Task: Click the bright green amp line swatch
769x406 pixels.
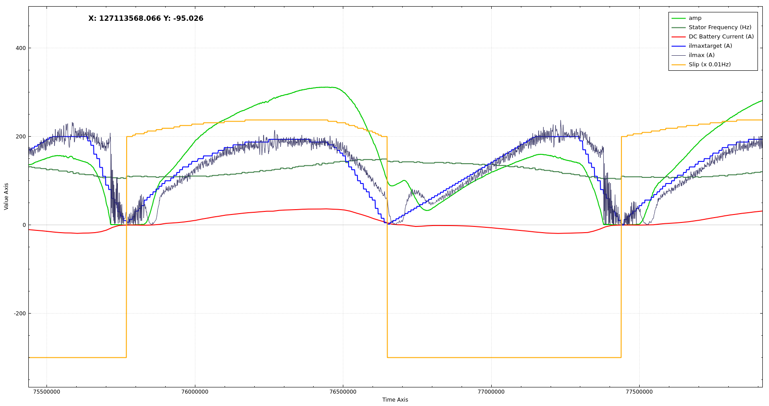Action: 678,18
